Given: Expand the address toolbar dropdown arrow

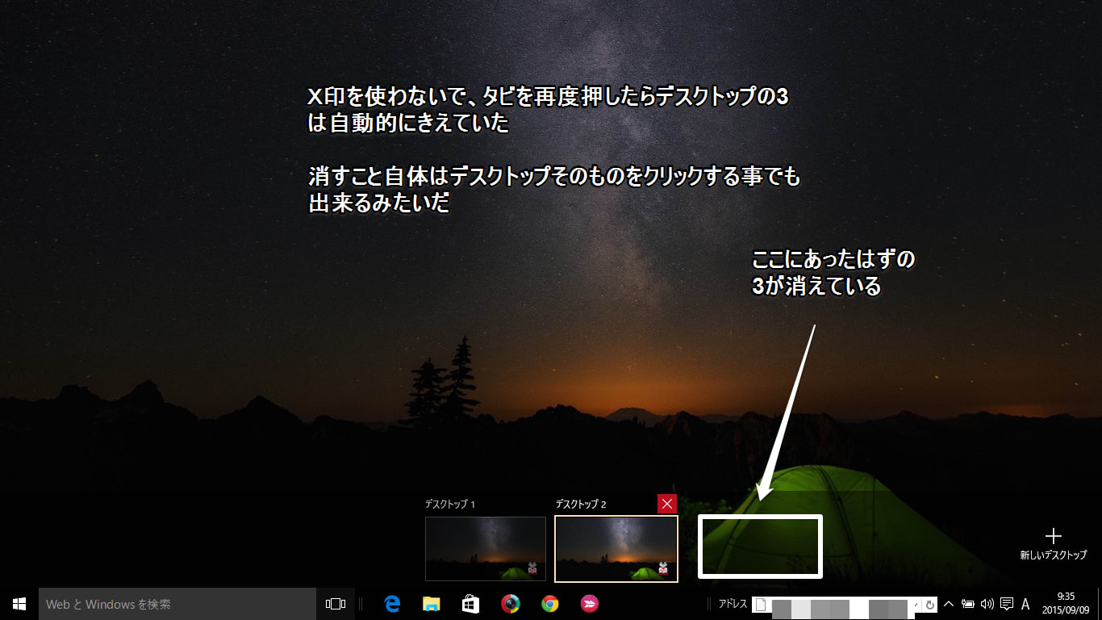Looking at the screenshot, I should 915,605.
